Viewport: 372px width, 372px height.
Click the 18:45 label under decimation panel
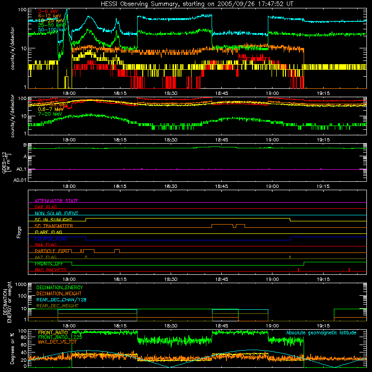(x=221, y=326)
